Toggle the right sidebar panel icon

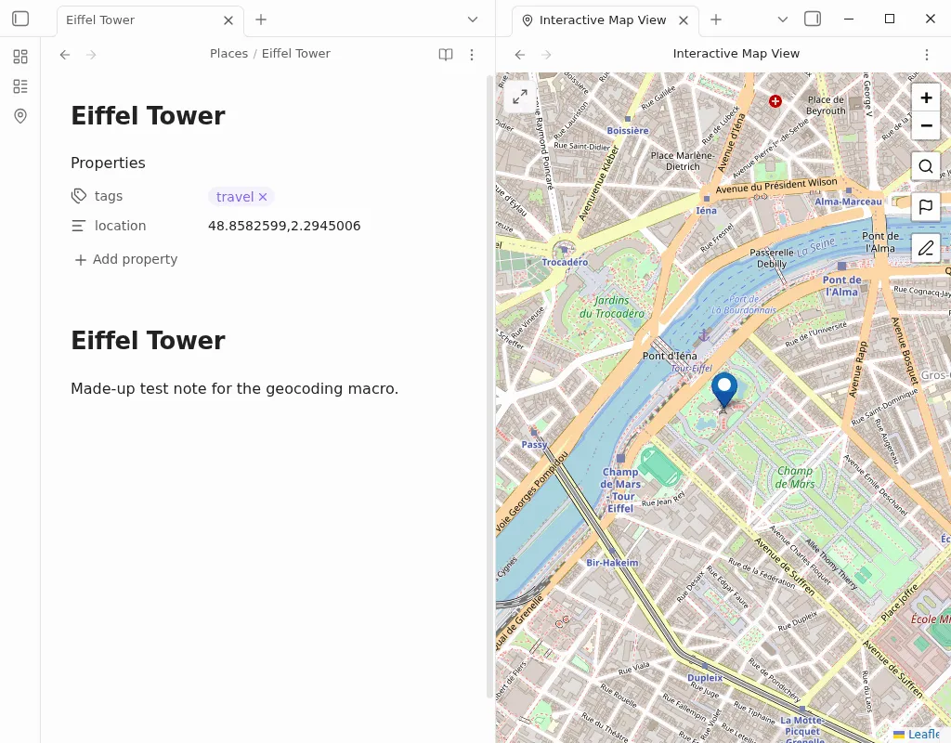click(x=812, y=19)
